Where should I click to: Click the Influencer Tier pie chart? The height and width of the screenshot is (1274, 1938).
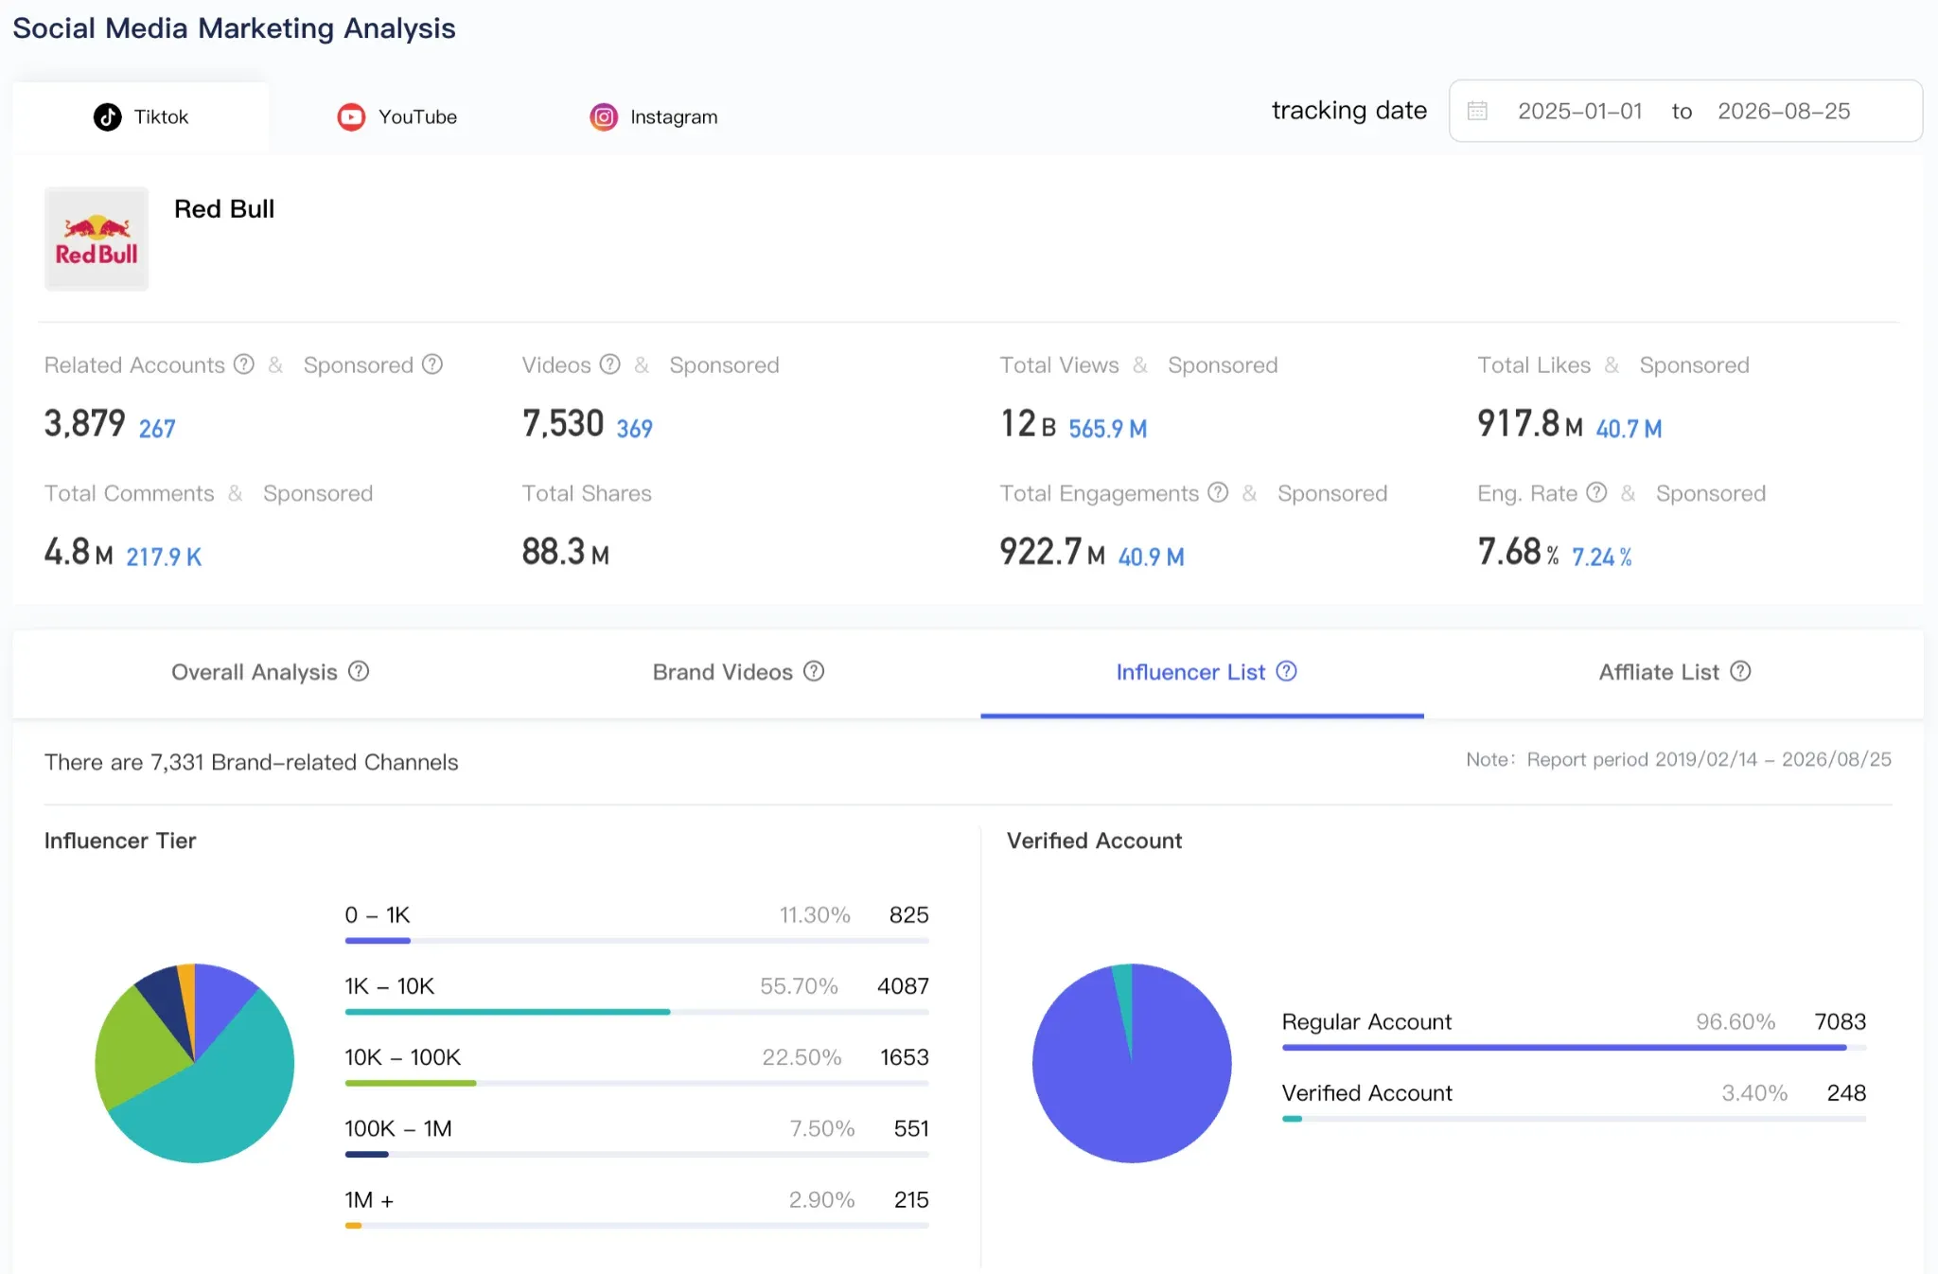195,1063
